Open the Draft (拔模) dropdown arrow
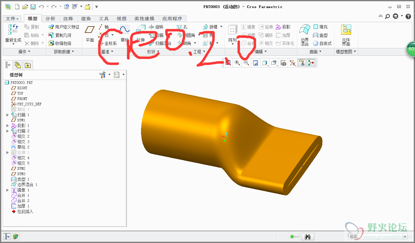The width and height of the screenshot is (415, 243). click(x=221, y=27)
